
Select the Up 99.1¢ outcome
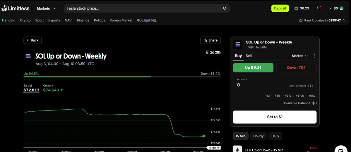click(253, 68)
